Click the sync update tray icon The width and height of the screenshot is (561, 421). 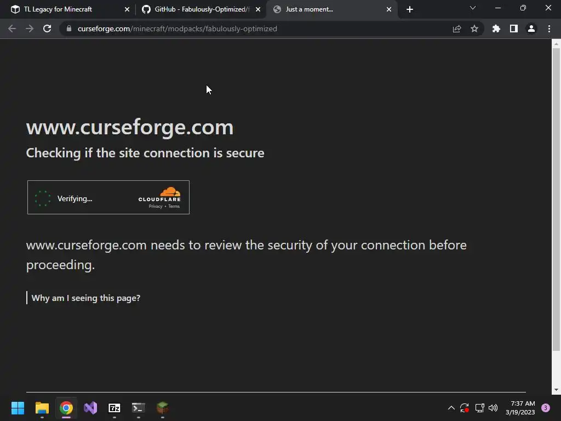click(x=465, y=408)
